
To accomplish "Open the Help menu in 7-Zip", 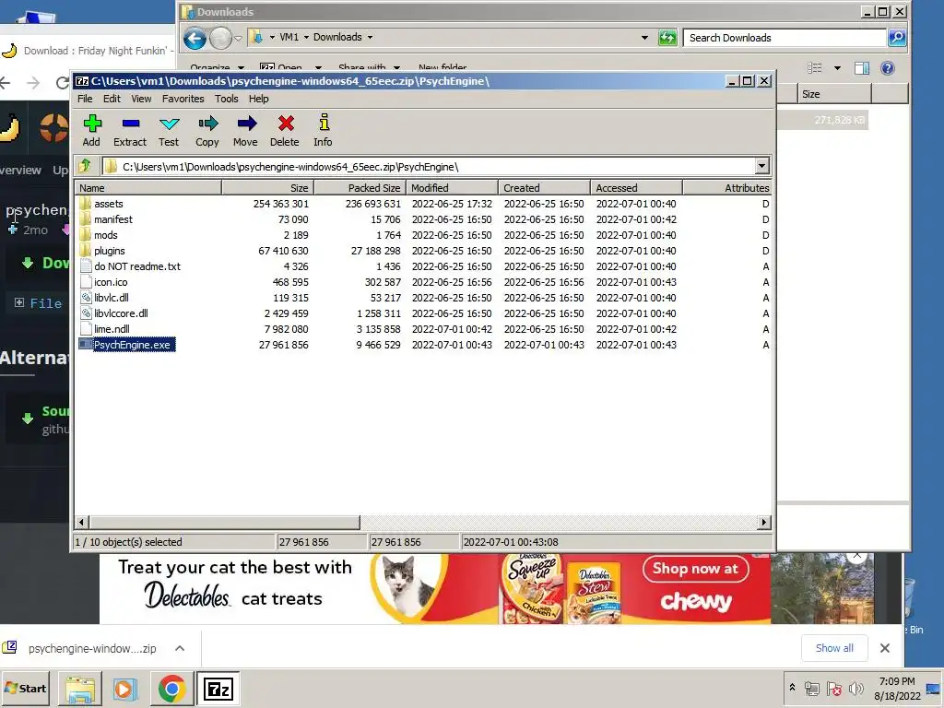I will point(259,99).
